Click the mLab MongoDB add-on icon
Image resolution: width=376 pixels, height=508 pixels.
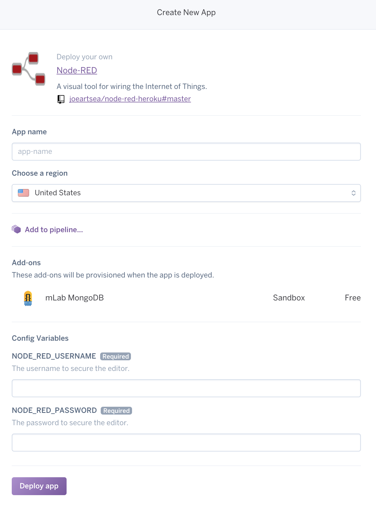click(x=28, y=298)
